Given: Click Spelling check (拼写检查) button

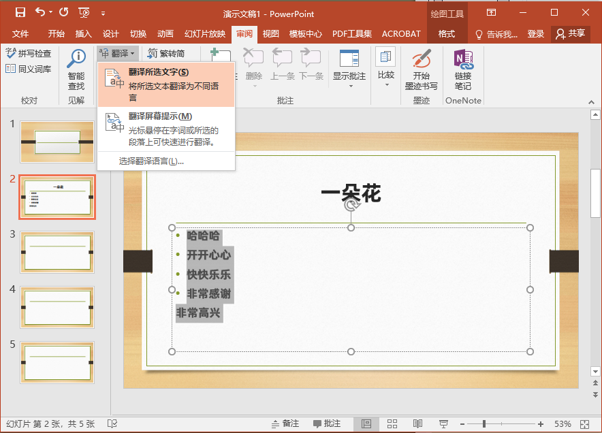Looking at the screenshot, I should (29, 53).
